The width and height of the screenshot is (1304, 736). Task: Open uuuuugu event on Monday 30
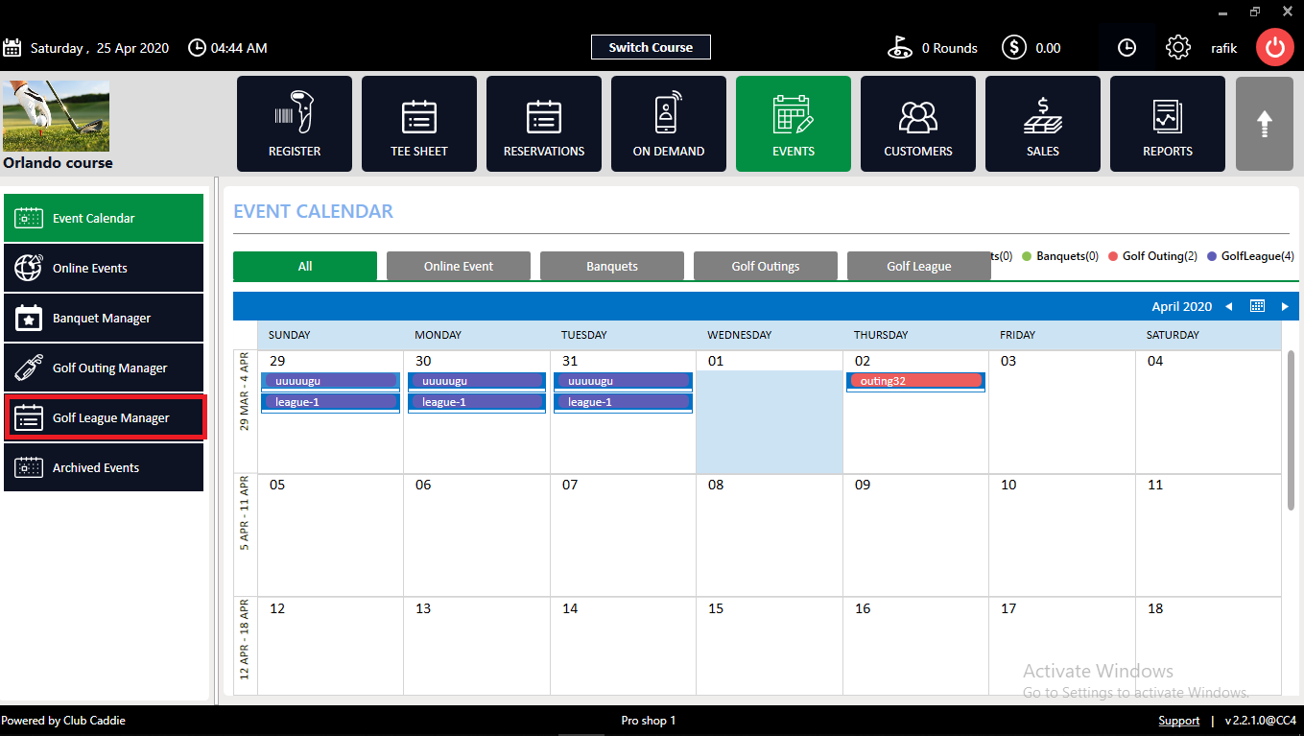tap(477, 381)
